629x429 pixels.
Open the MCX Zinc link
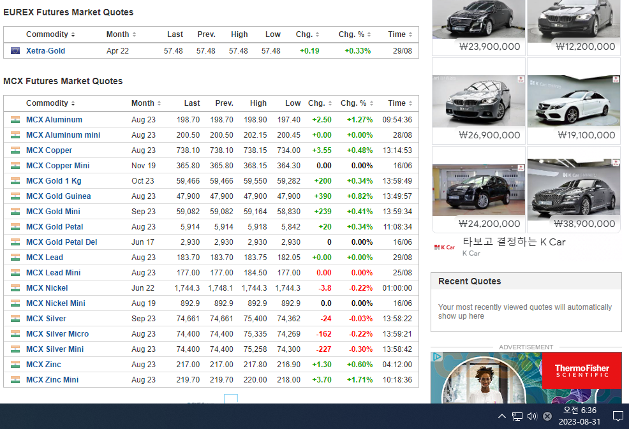point(44,365)
